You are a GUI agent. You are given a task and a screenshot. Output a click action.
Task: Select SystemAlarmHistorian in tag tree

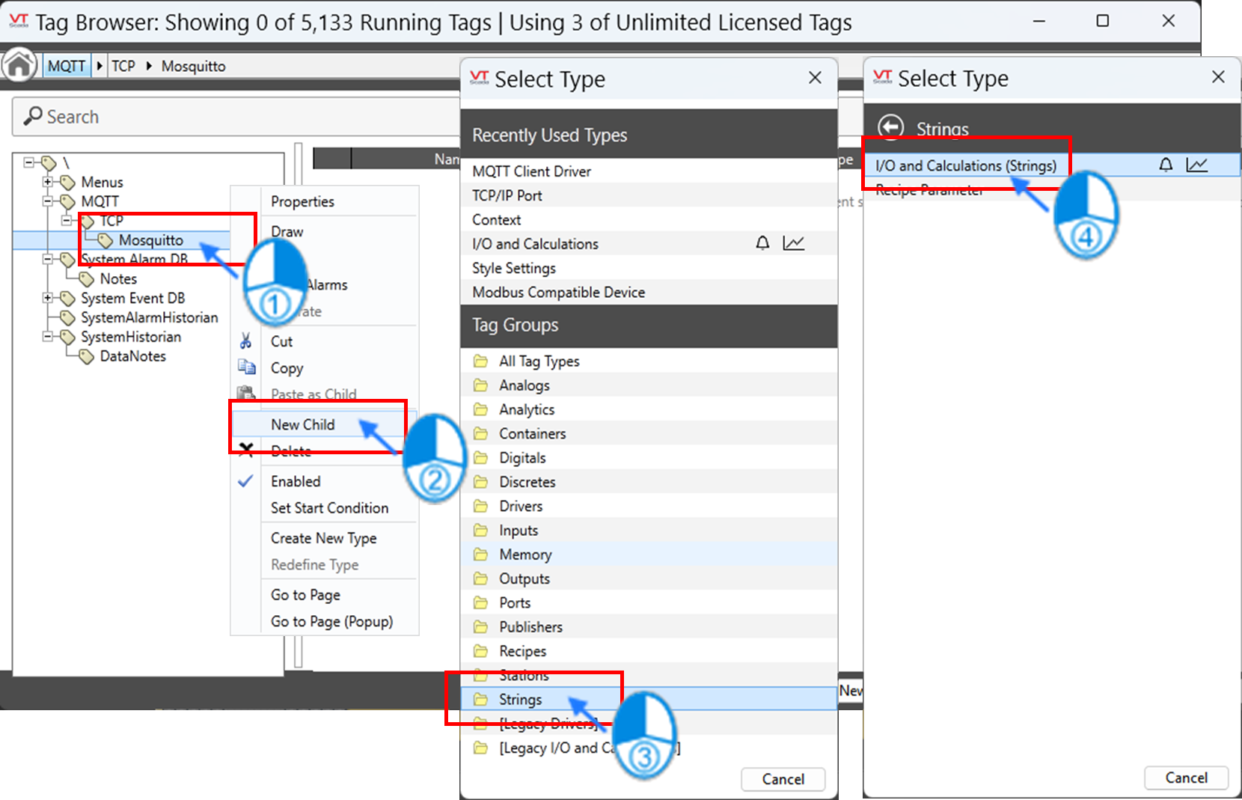coord(150,317)
